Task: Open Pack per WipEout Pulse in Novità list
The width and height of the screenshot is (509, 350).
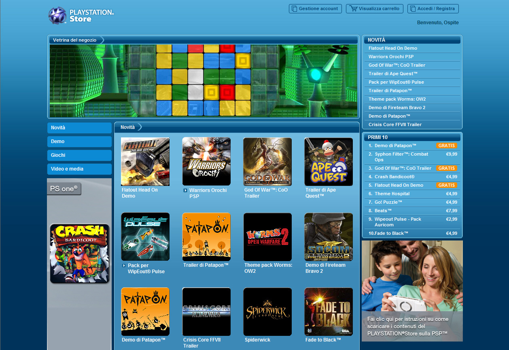Action: (x=396, y=82)
